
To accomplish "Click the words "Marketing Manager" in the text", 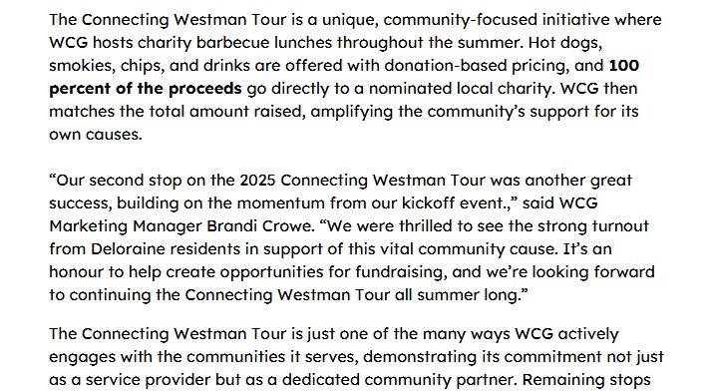I will pos(126,226).
